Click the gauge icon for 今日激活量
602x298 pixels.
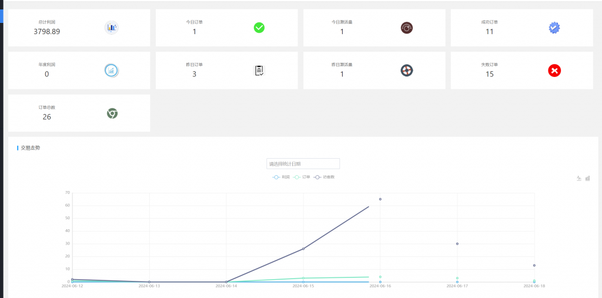[407, 28]
